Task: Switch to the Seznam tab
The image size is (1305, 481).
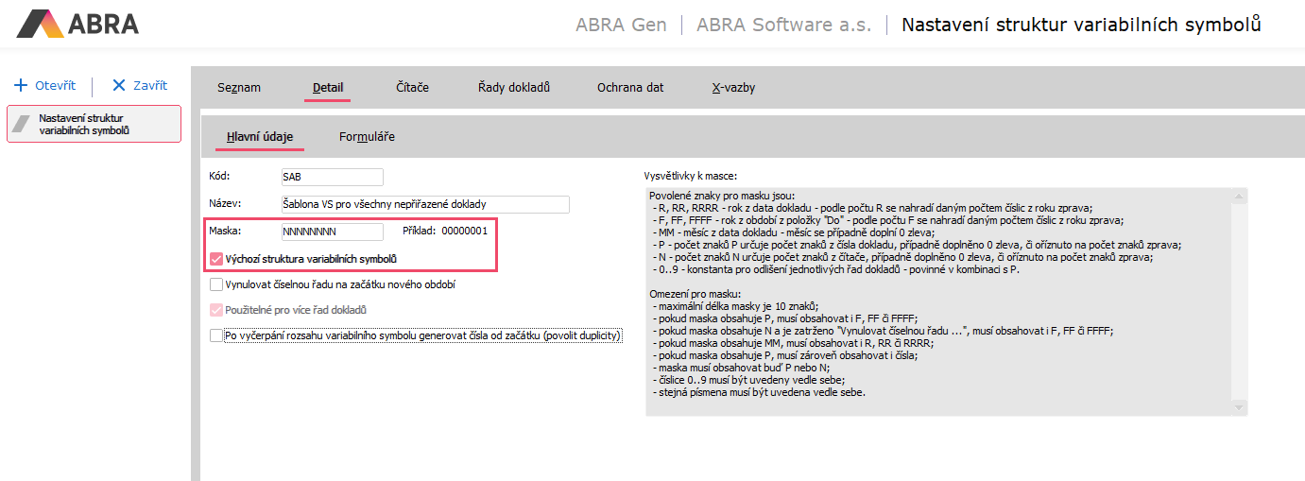Action: tap(239, 88)
